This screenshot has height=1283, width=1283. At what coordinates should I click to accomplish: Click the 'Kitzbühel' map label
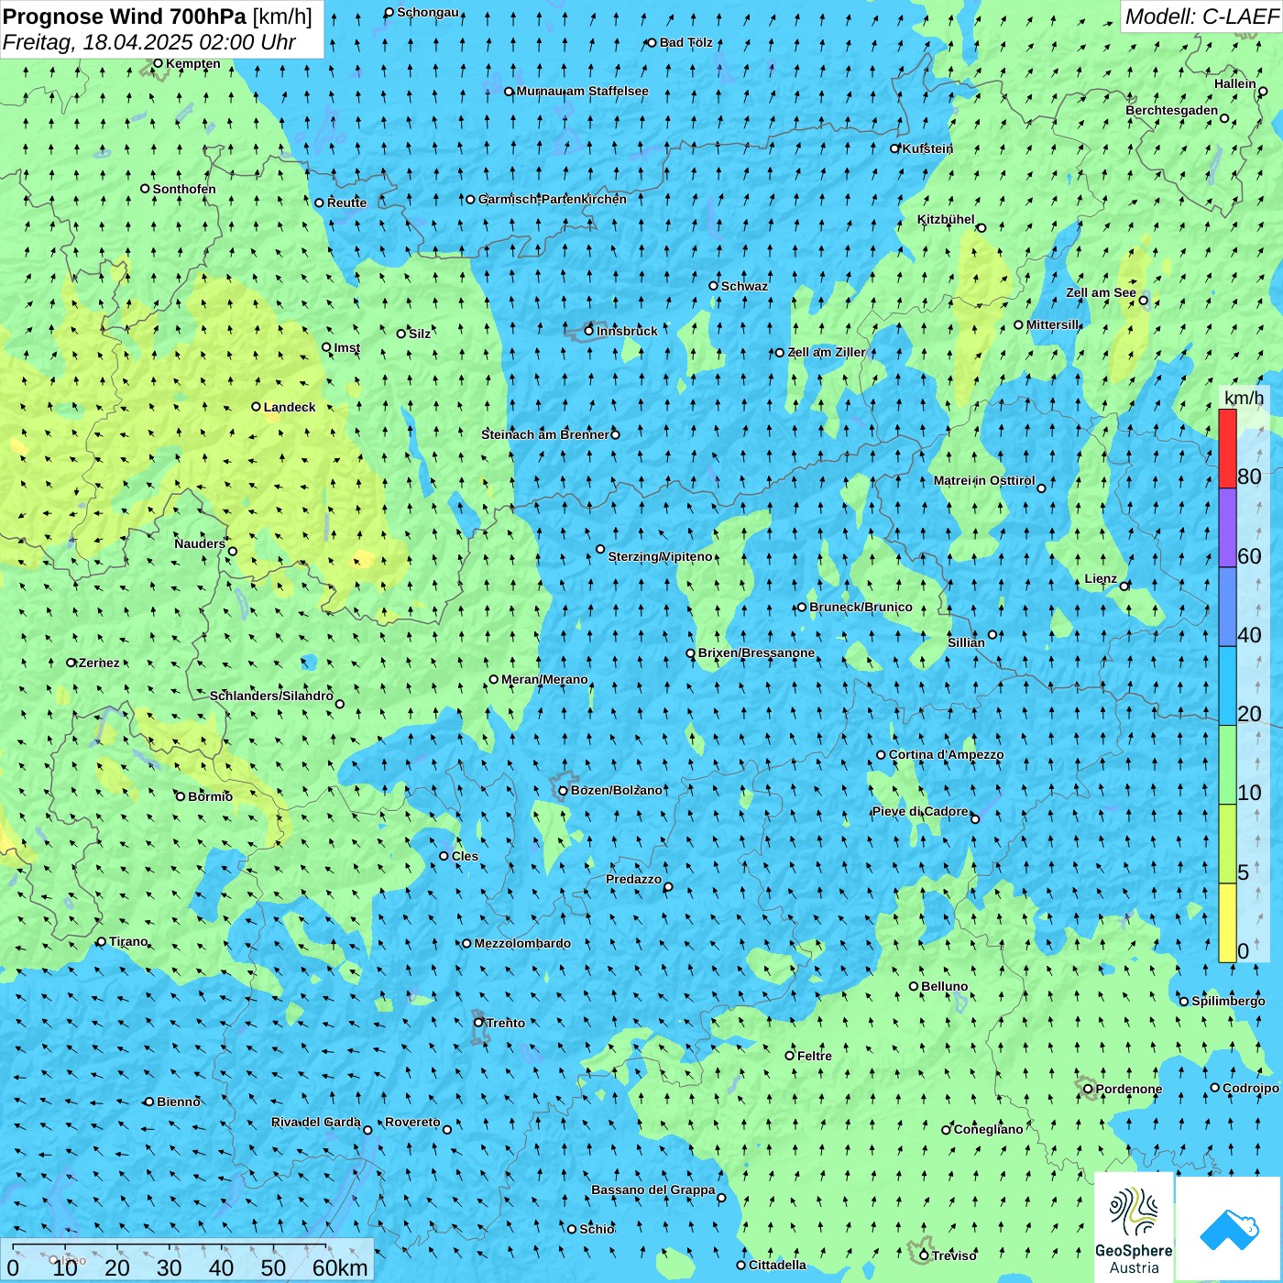click(946, 220)
